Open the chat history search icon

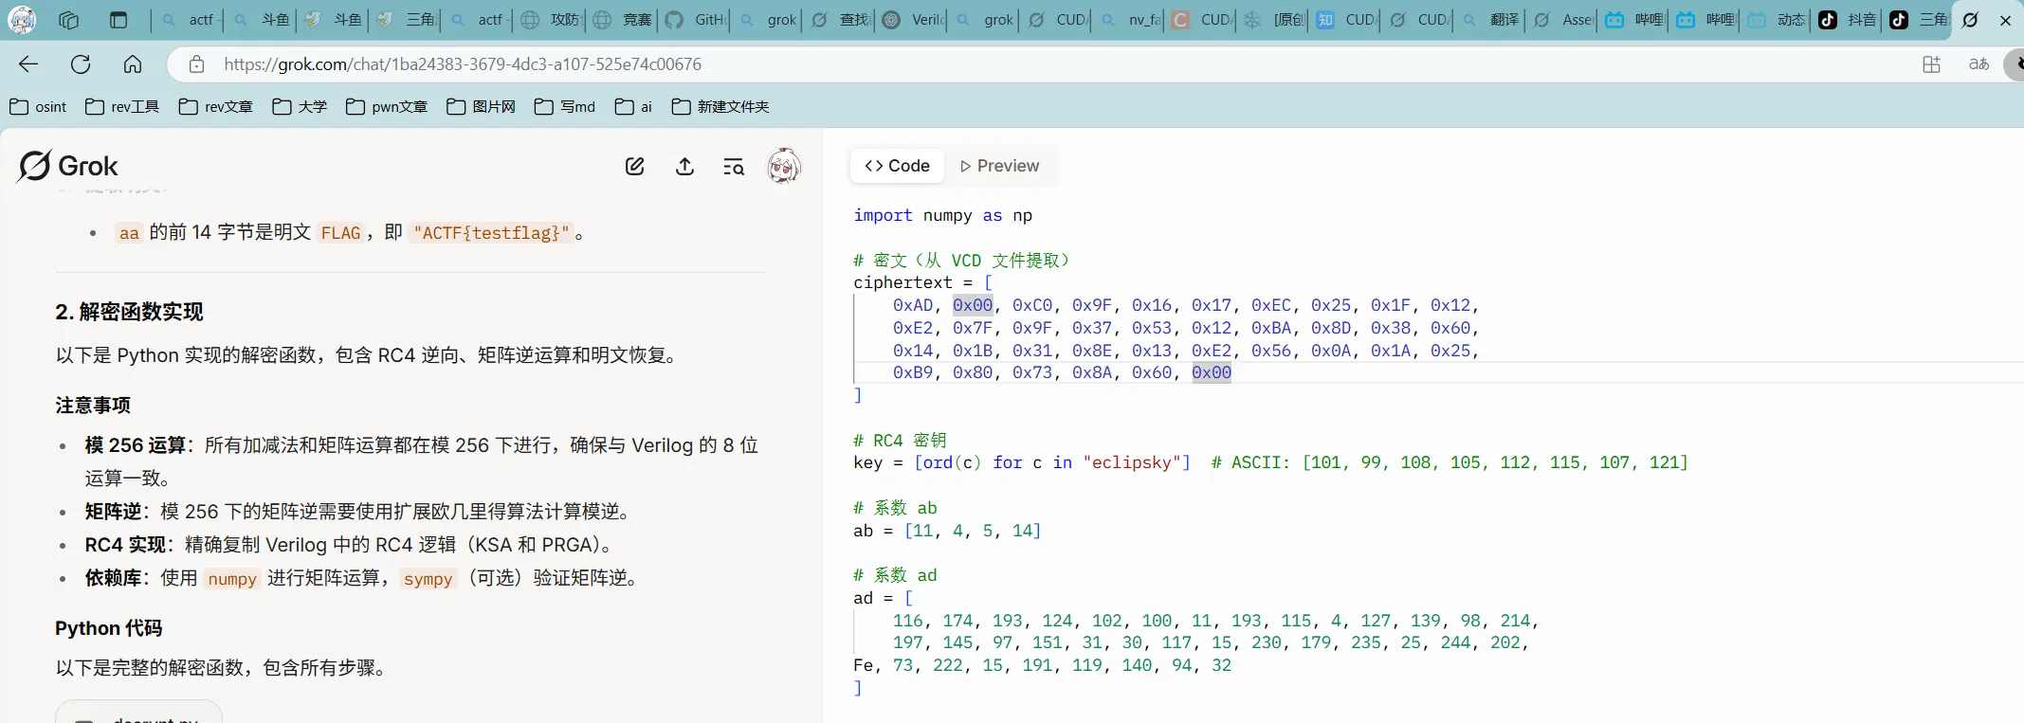(x=734, y=167)
